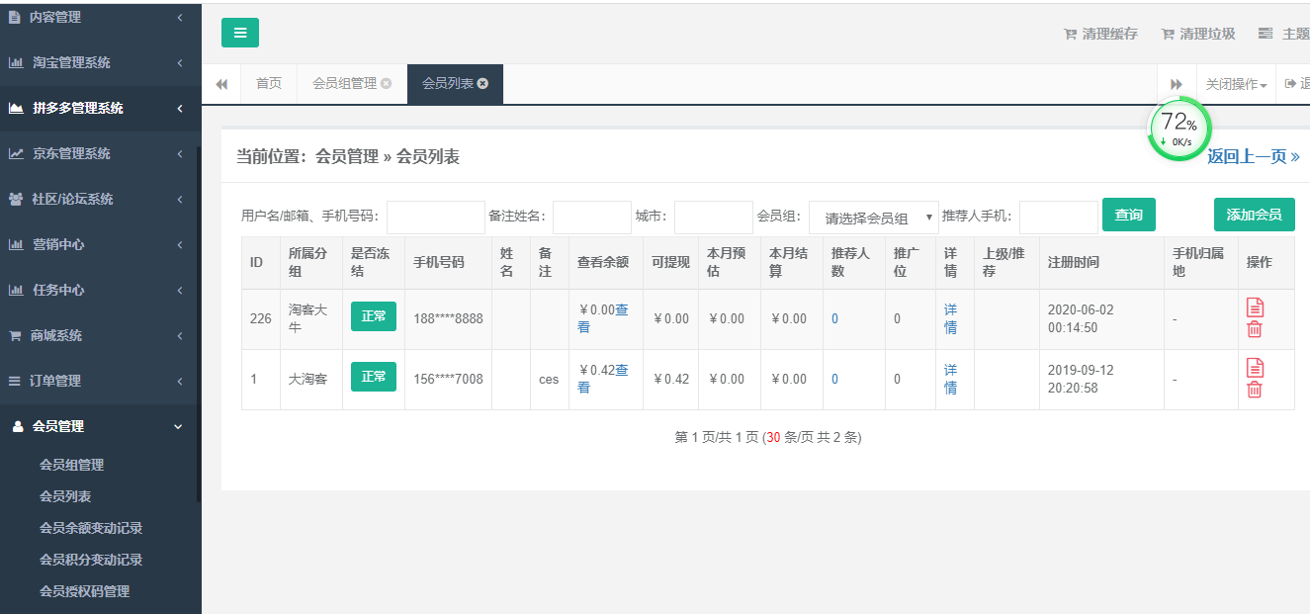Image resolution: width=1310 pixels, height=614 pixels.
Task: Toggle 正常 freeze status for member 226
Action: pos(373,316)
